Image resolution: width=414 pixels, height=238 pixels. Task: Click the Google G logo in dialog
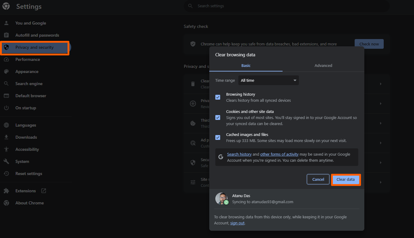(221, 157)
